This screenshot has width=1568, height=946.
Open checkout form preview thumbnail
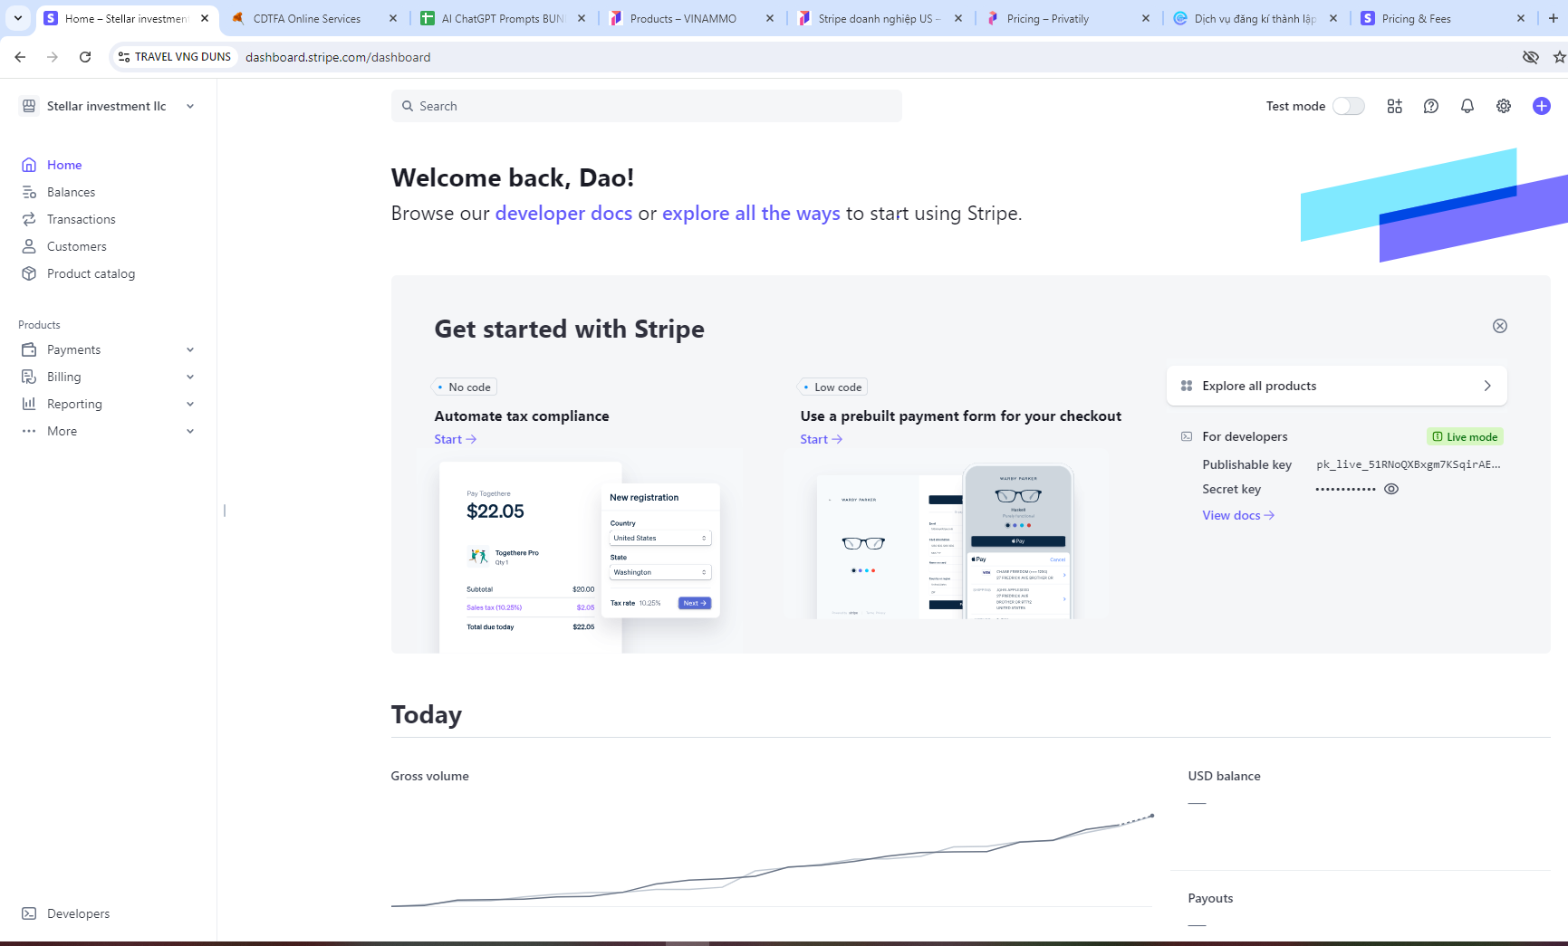947,540
